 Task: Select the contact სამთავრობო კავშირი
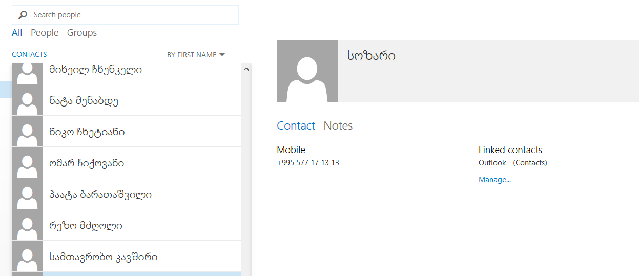[104, 257]
